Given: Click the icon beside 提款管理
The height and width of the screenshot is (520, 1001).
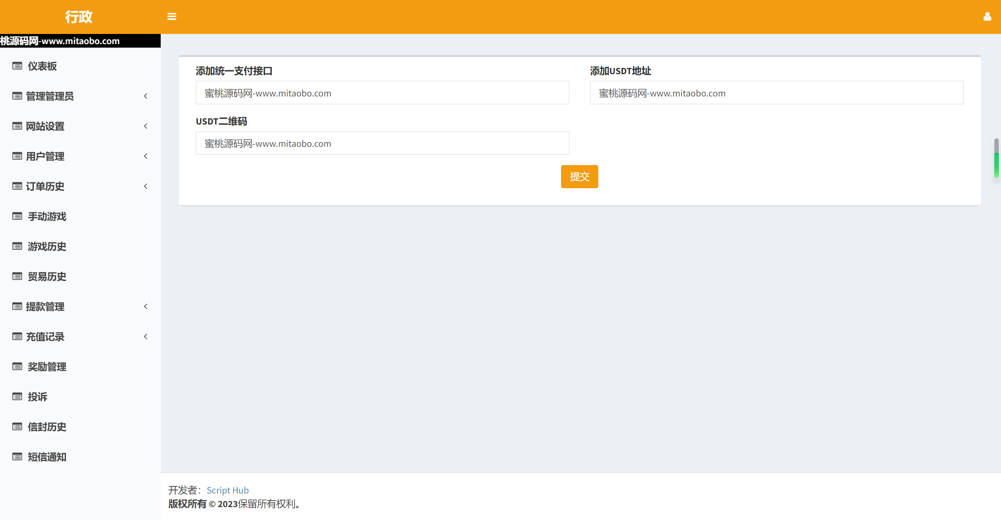Looking at the screenshot, I should pyautogui.click(x=17, y=306).
